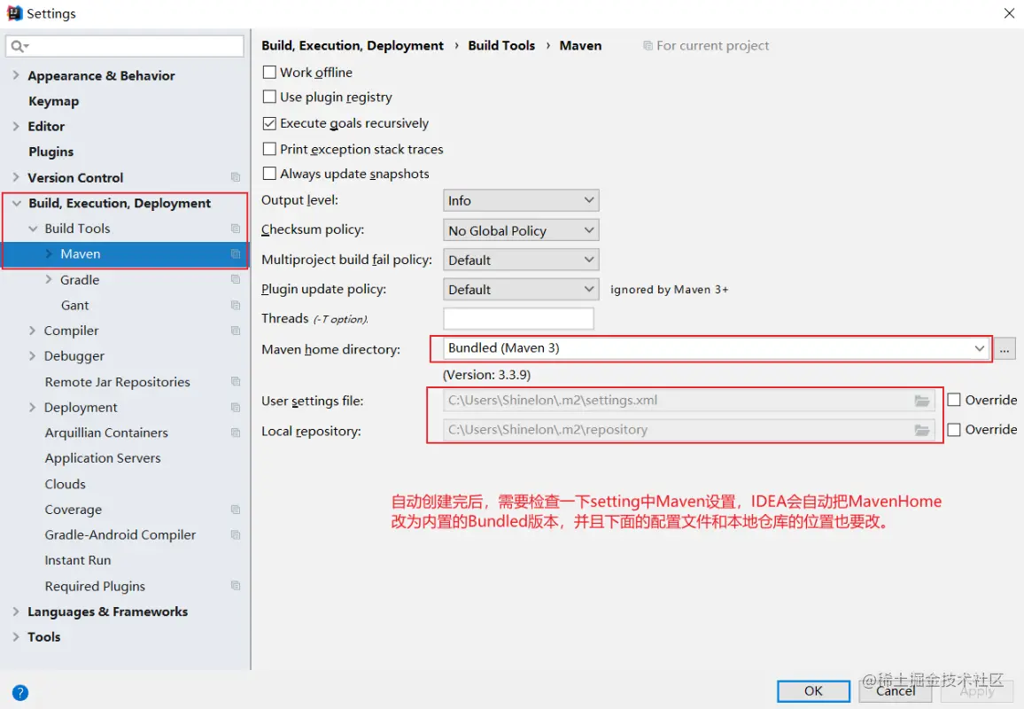The width and height of the screenshot is (1024, 709).
Task: Uncheck Execute goals recursively
Action: coord(269,123)
